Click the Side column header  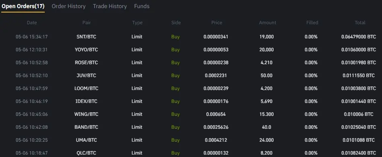pyautogui.click(x=176, y=23)
